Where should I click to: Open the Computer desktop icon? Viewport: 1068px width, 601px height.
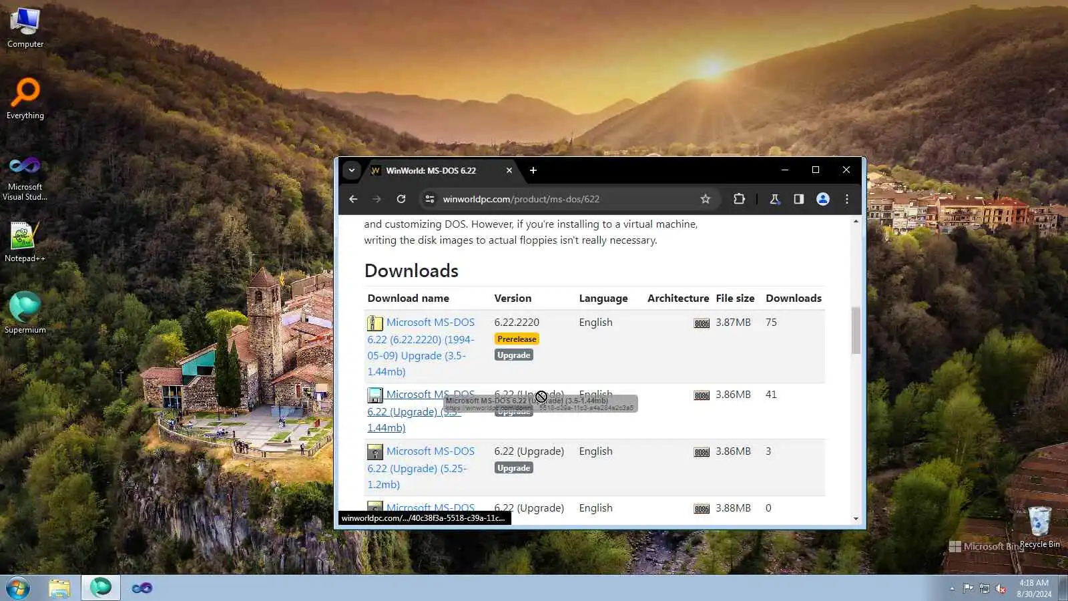click(x=25, y=28)
